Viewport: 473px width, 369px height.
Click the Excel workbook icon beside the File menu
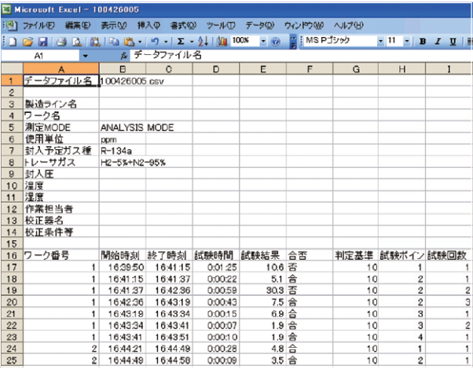[10, 26]
